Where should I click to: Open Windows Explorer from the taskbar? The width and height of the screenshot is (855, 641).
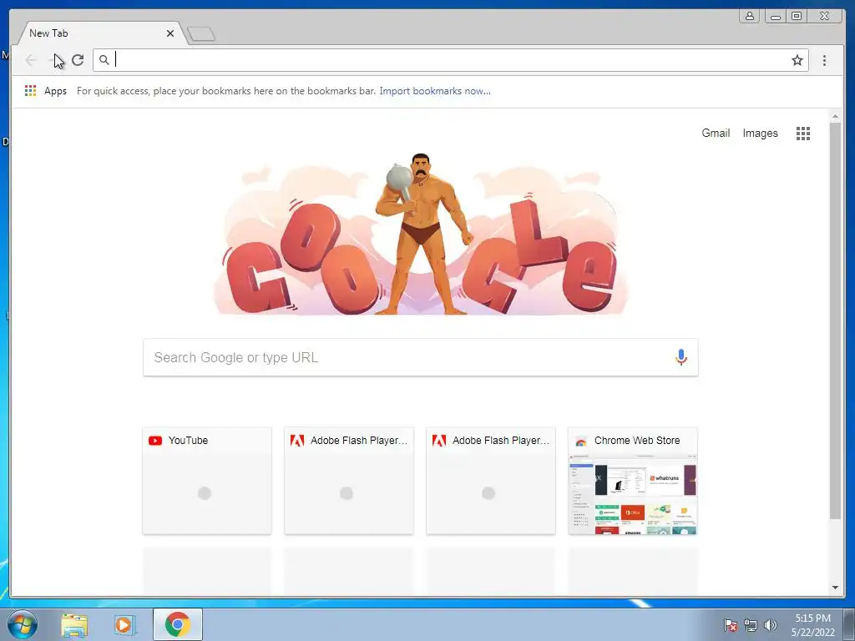pyautogui.click(x=74, y=625)
